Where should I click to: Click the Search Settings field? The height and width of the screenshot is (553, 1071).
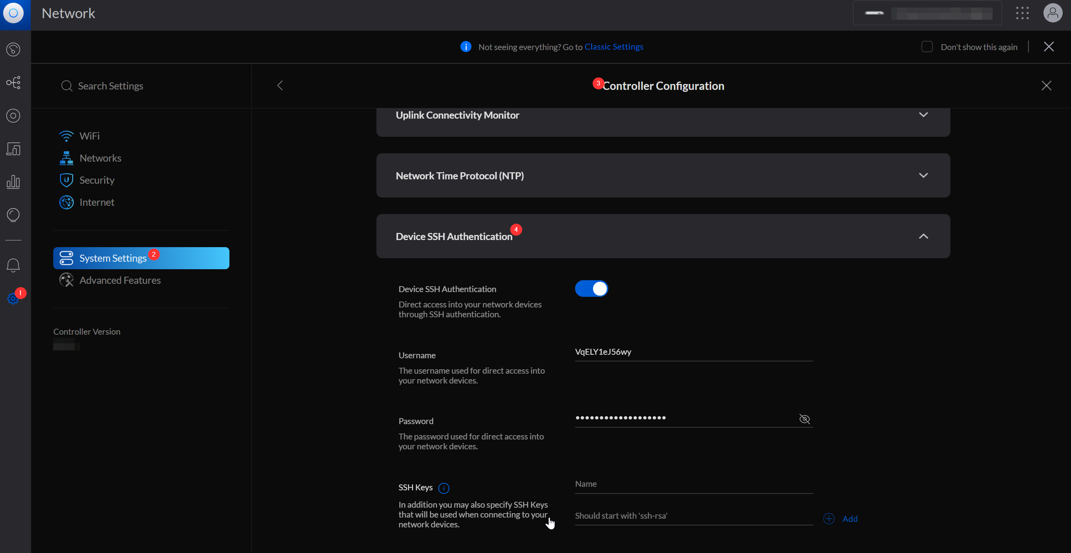[x=110, y=86]
